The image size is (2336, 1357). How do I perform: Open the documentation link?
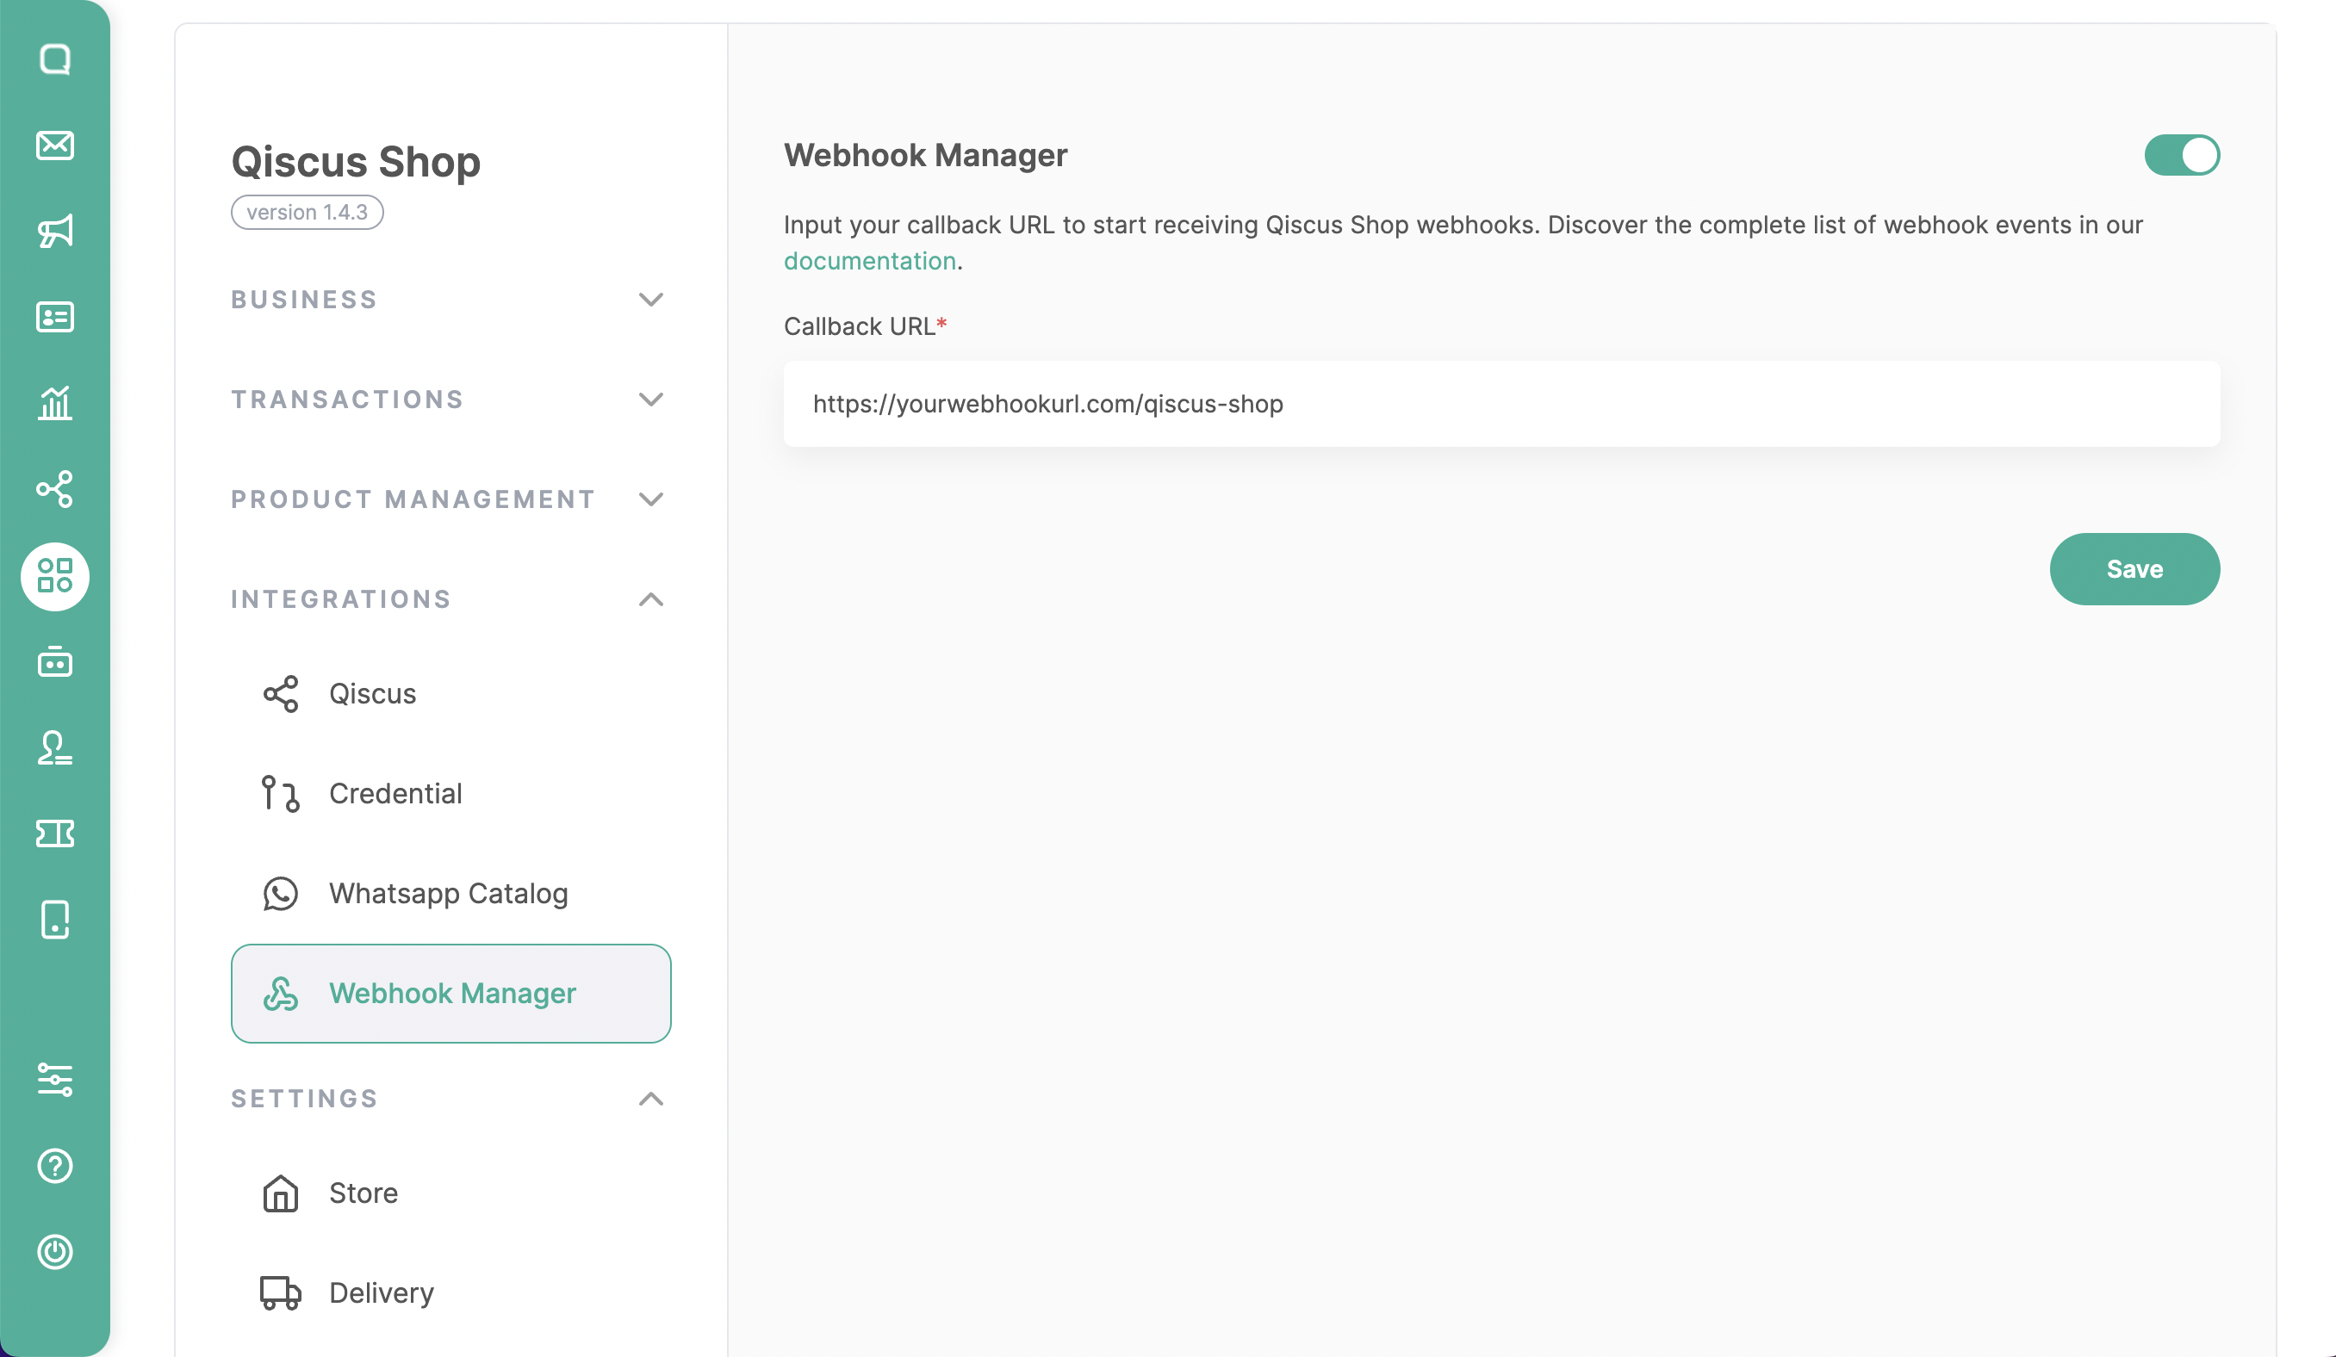click(869, 262)
